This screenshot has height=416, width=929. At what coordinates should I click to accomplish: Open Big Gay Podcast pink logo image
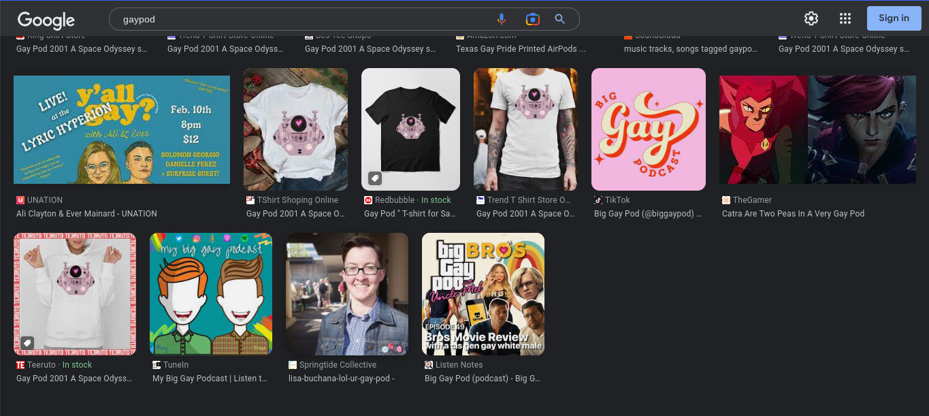[649, 129]
